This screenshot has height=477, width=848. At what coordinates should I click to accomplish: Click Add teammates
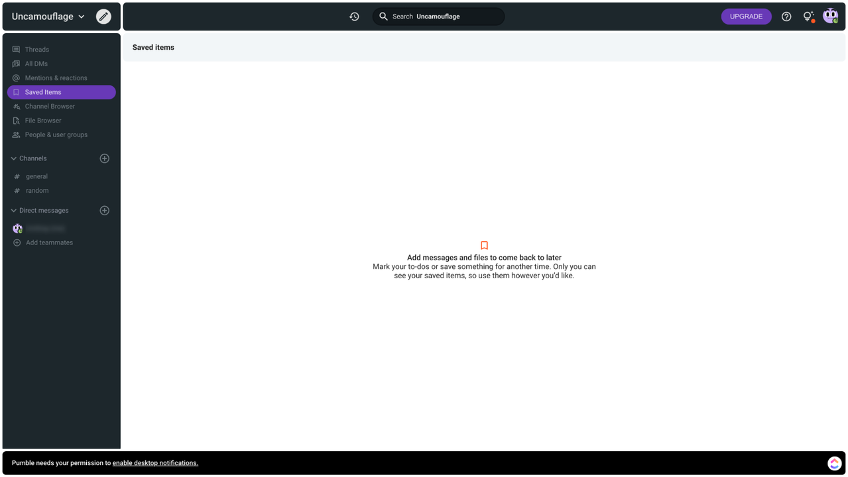click(x=49, y=242)
